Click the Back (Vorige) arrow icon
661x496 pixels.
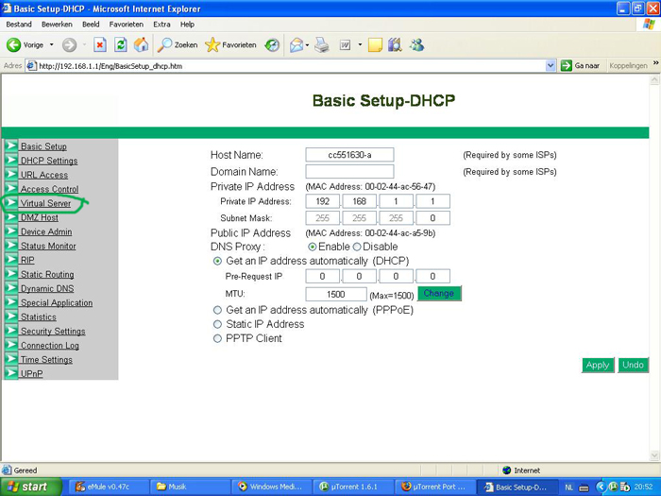13,44
